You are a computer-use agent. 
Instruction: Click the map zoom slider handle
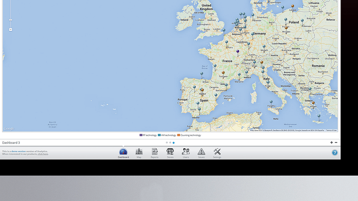tap(11, 20)
